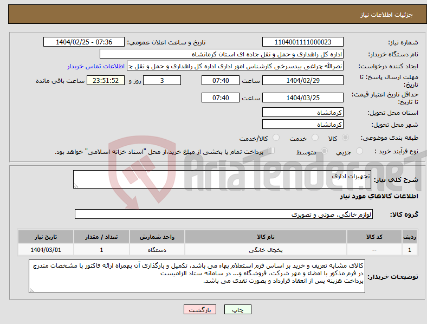The width and height of the screenshot is (427, 324).
Task: Click the نام کالا column header
Action: [266, 237]
